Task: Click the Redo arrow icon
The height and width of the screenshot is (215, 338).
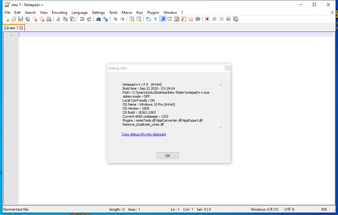Action: point(89,19)
